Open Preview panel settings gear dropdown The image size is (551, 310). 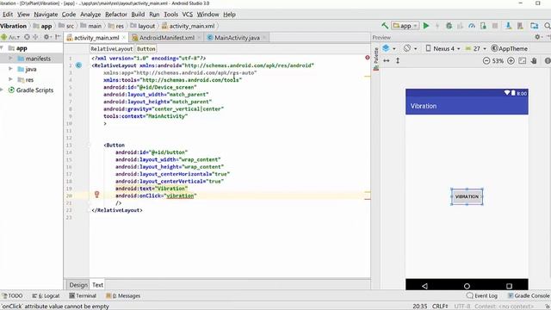tap(540, 37)
